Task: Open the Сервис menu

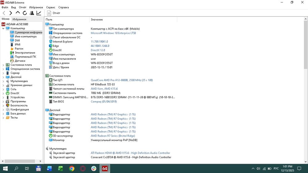Action: click(x=51, y=7)
